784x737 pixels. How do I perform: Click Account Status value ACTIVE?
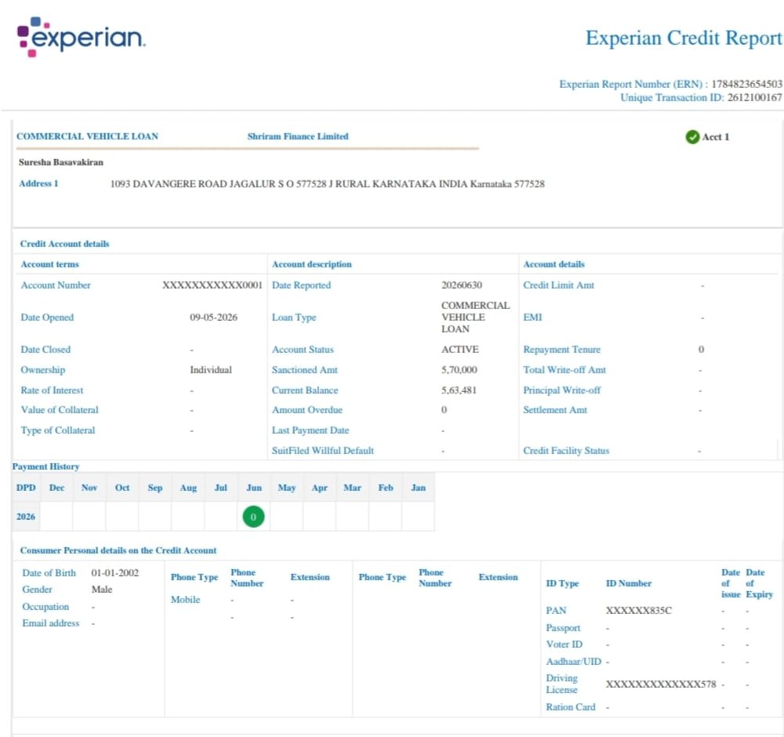click(x=459, y=349)
